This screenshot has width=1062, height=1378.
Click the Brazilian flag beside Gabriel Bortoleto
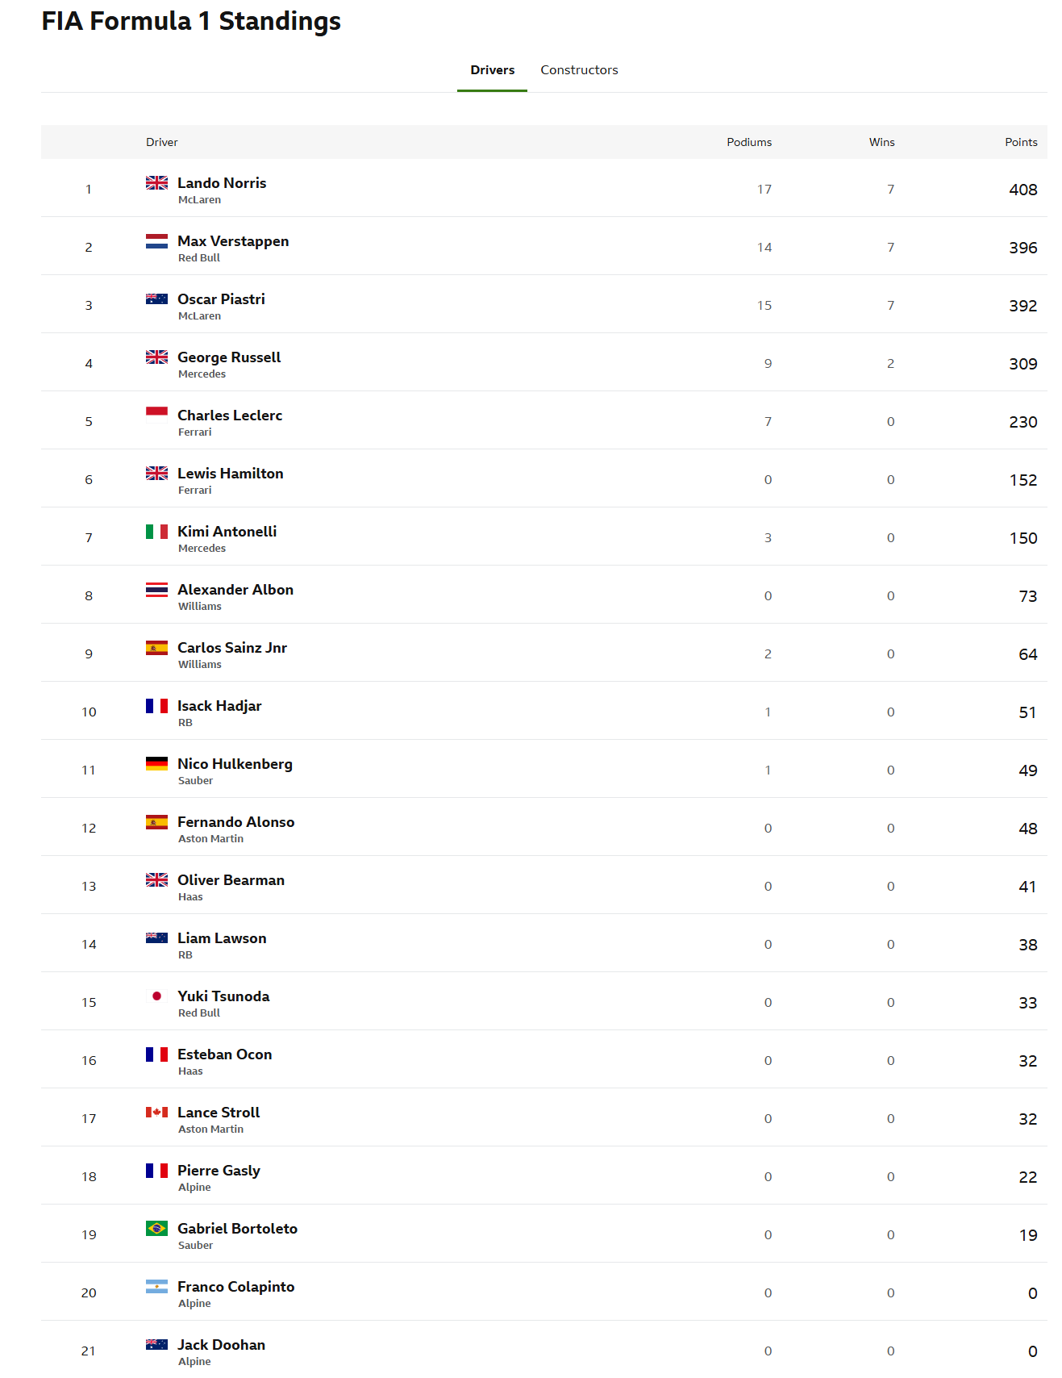tap(156, 1229)
